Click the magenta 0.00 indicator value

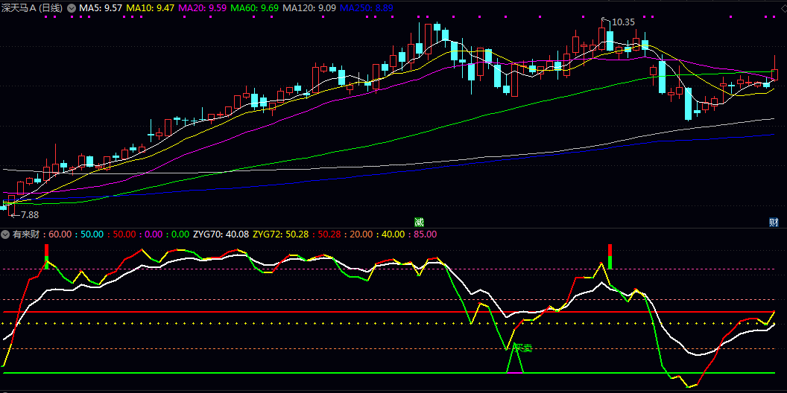coord(154,234)
